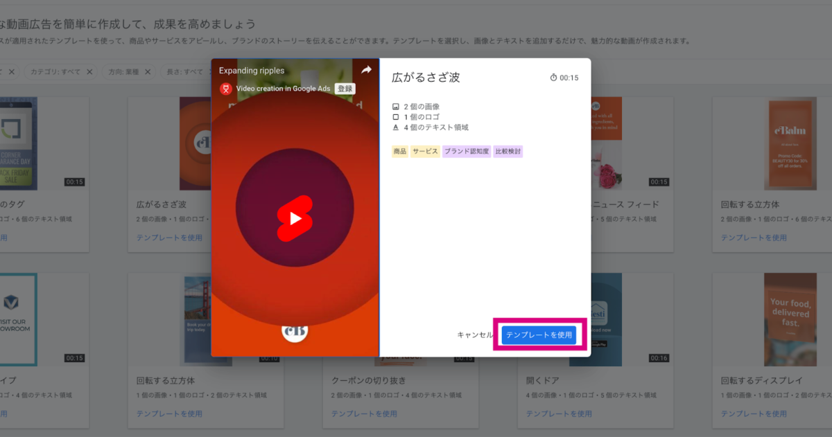Click the stopwatch icon beside 00:15
This screenshot has height=437, width=832.
[x=553, y=78]
